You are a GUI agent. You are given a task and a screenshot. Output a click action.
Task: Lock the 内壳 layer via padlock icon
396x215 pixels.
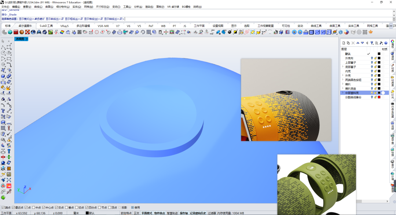point(375,71)
